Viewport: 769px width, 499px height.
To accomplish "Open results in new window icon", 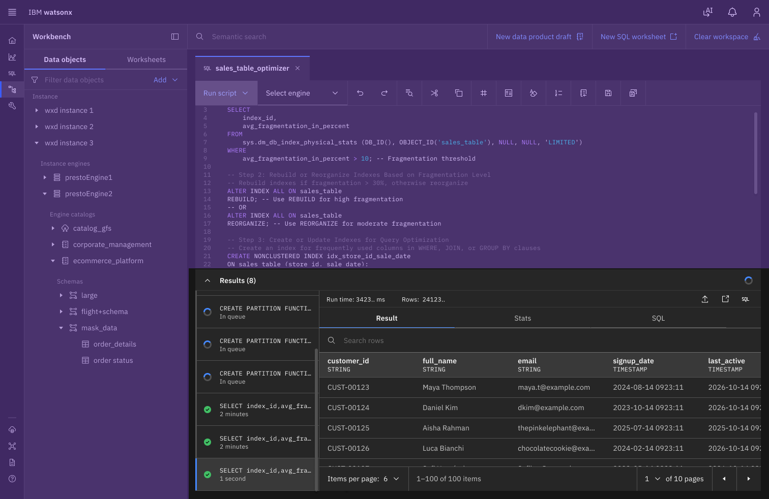I will tap(725, 299).
